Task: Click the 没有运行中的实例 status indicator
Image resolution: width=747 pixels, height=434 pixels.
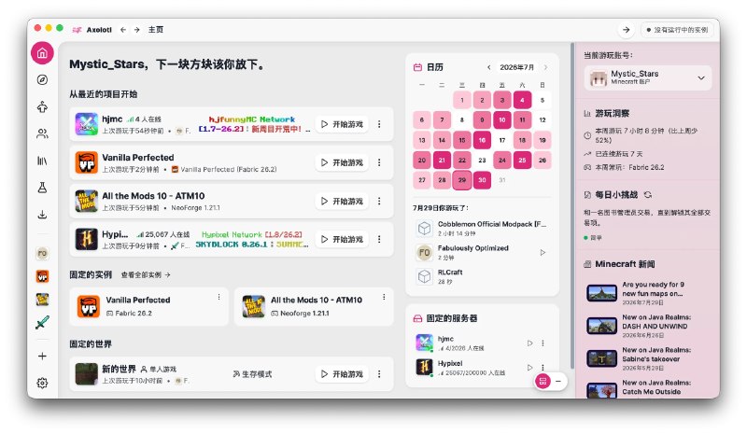Action: [x=677, y=30]
